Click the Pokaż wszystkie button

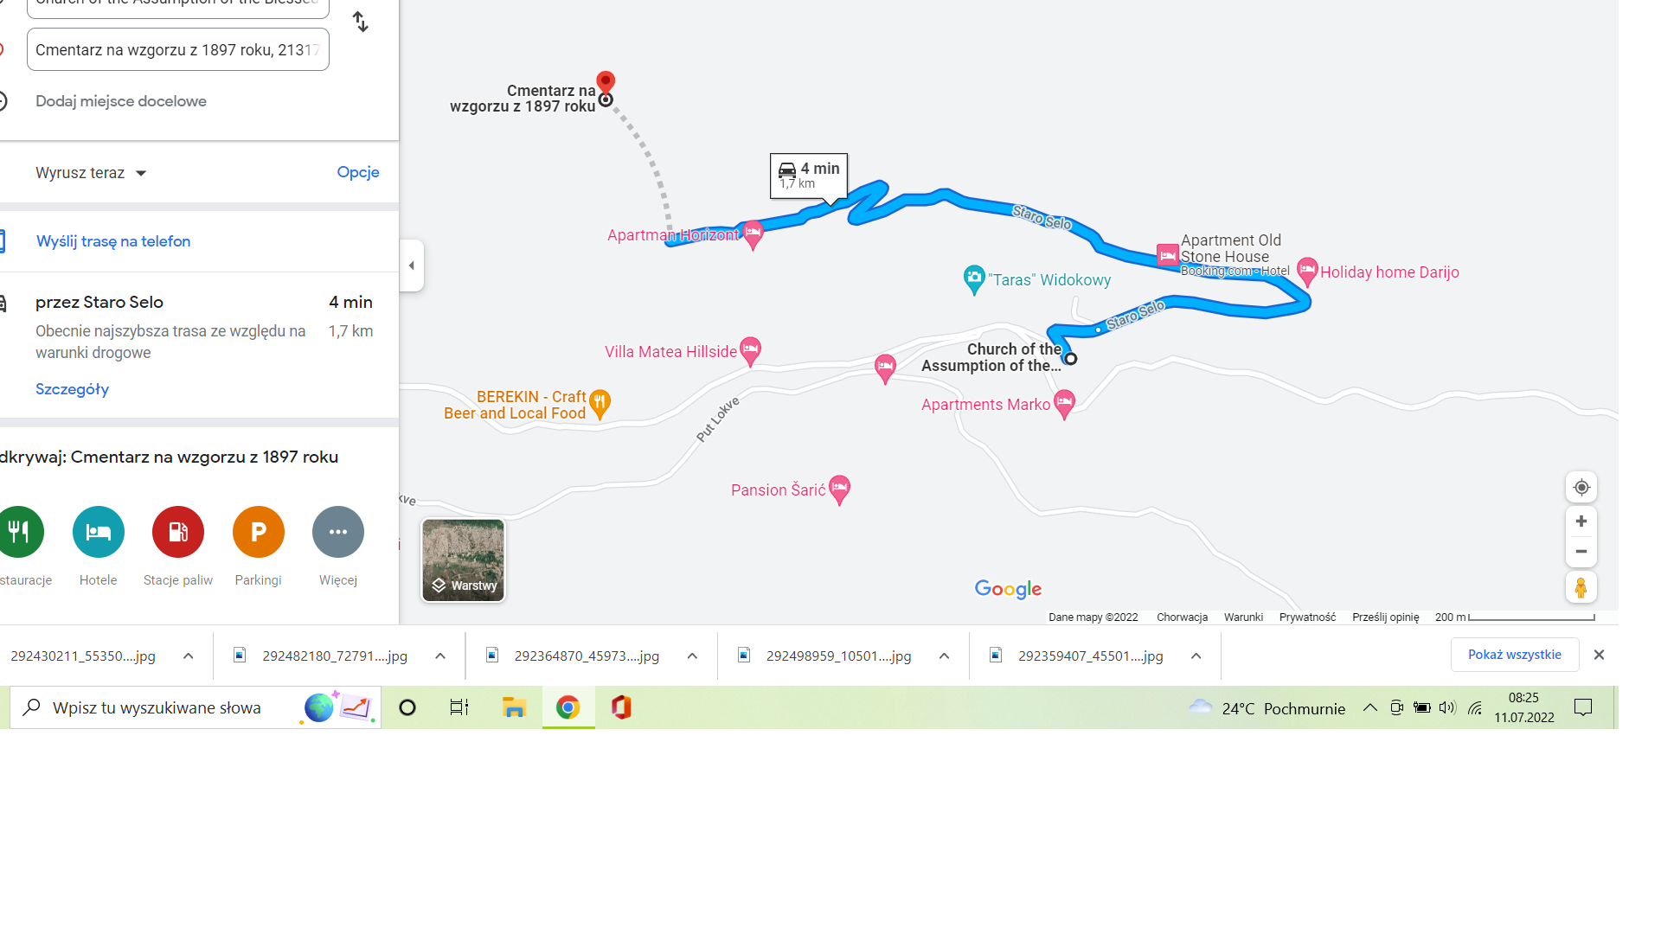(x=1515, y=655)
